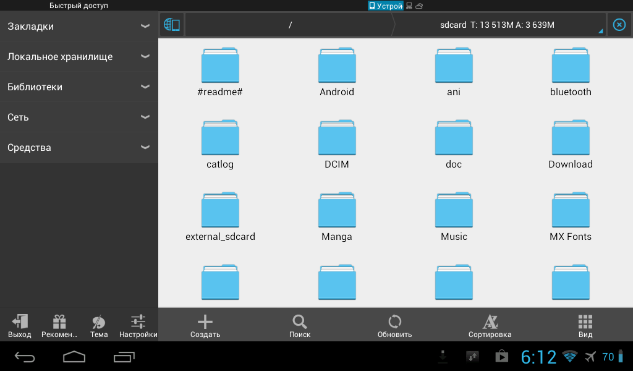Switch to the Устрой device tab

(386, 6)
